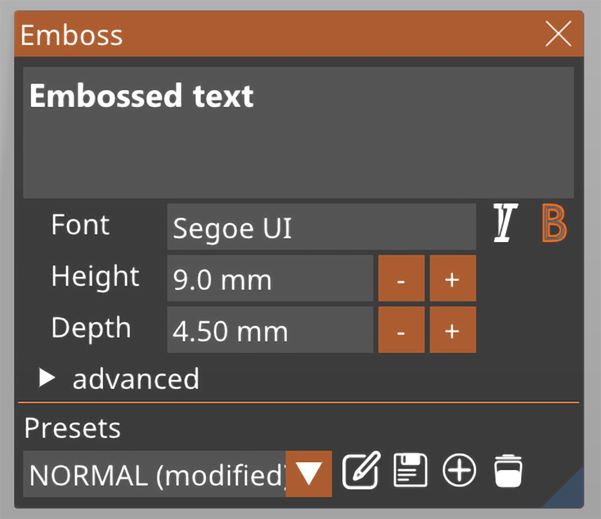Viewport: 601px width, 519px height.
Task: Click the Depth 4.50 mm field
Action: [x=270, y=330]
